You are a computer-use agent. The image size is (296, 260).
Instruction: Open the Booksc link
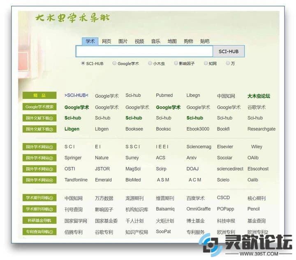tap(163, 129)
